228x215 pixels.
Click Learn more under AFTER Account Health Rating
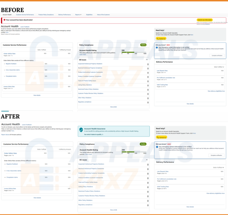[x=88, y=154]
